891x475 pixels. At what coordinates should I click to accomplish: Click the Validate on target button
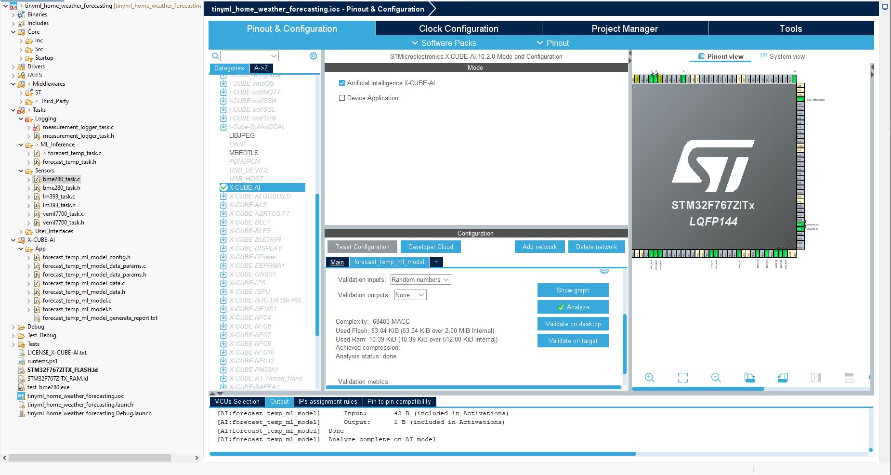[x=573, y=341]
